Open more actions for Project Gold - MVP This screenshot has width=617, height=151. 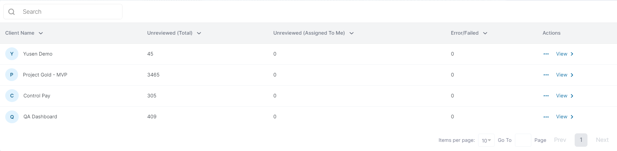546,75
